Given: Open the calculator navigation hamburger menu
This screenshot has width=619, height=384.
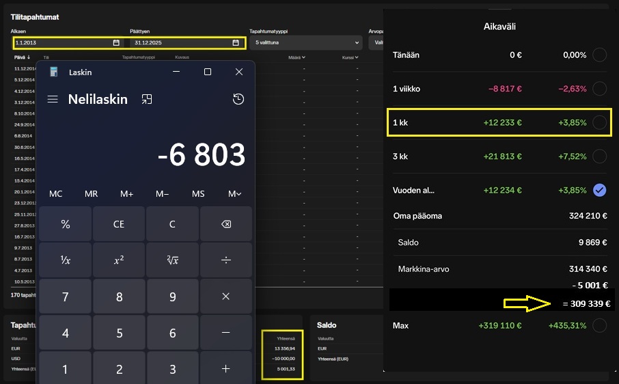Looking at the screenshot, I should pyautogui.click(x=53, y=100).
